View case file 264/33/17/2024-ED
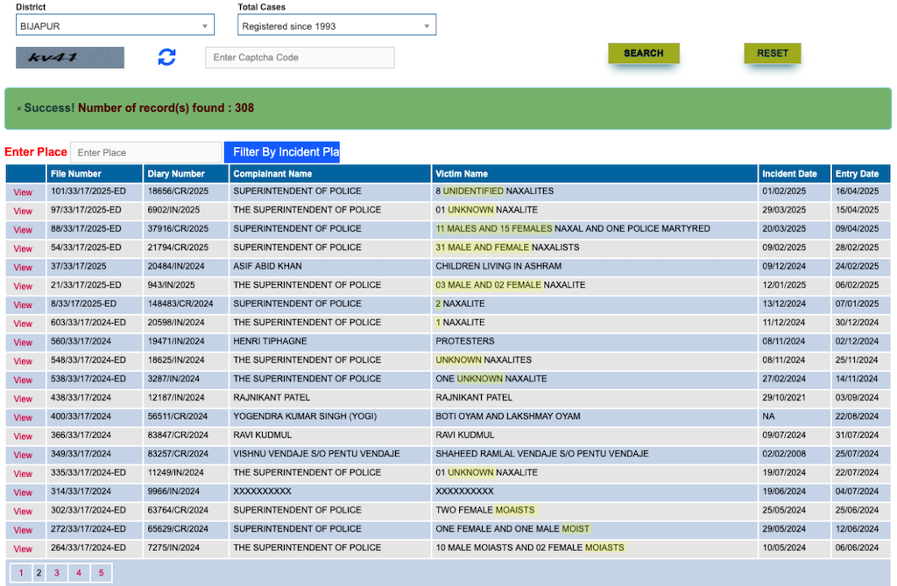 [23, 549]
